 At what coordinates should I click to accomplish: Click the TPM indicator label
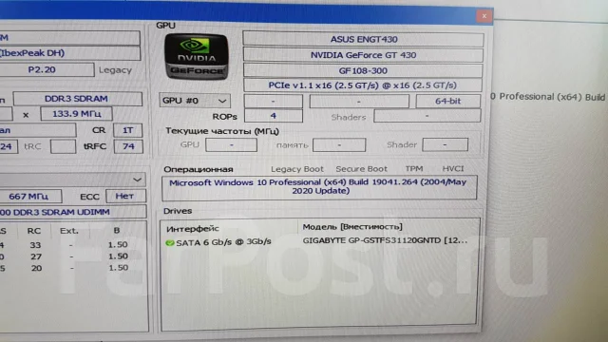pos(414,169)
